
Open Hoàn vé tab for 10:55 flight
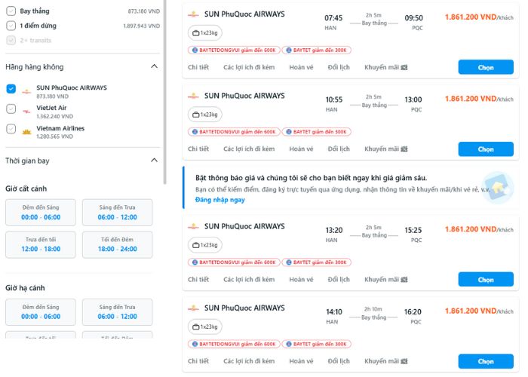point(301,149)
